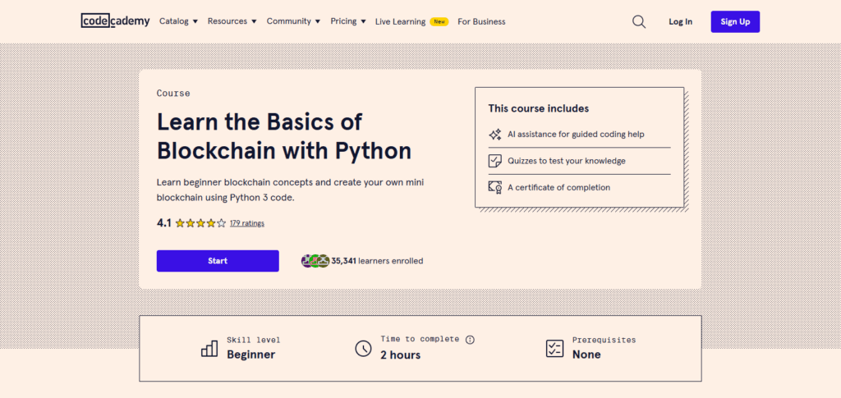Click the Sign Up button

click(735, 21)
